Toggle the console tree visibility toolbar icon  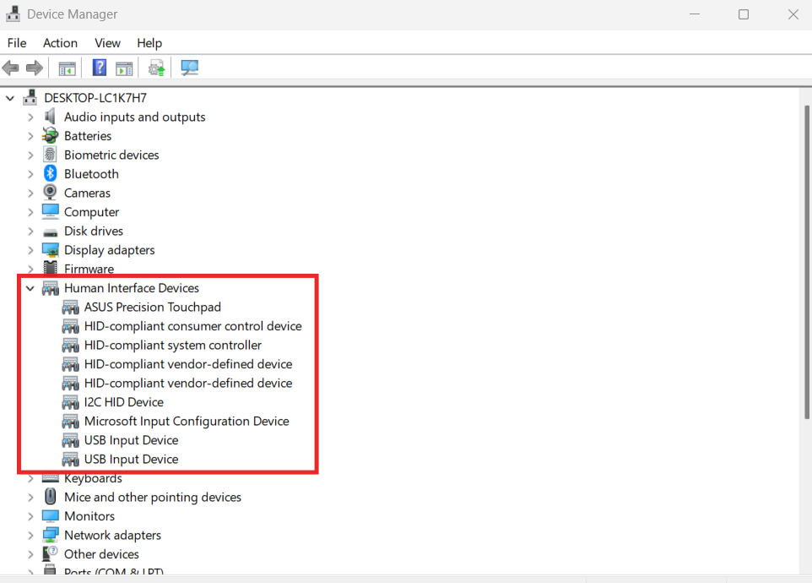click(x=67, y=68)
